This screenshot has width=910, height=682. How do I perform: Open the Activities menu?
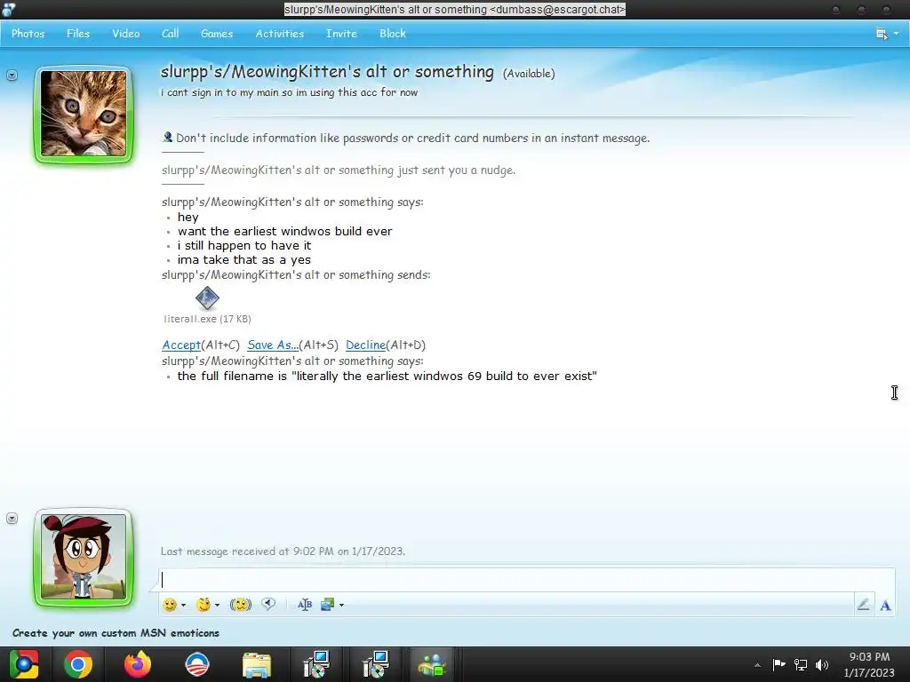coord(280,34)
